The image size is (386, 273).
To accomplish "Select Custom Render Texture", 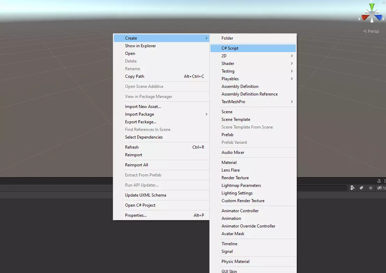I will pos(253,200).
